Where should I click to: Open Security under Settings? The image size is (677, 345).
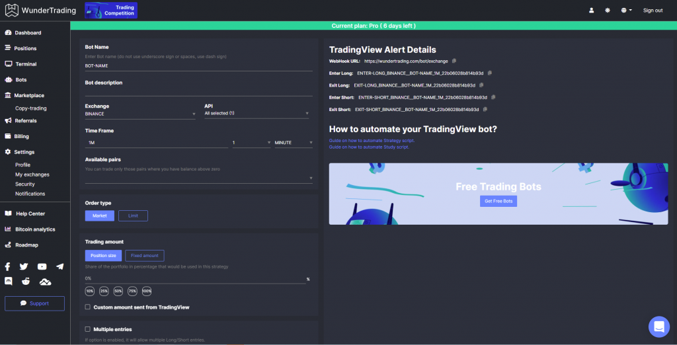click(x=24, y=184)
